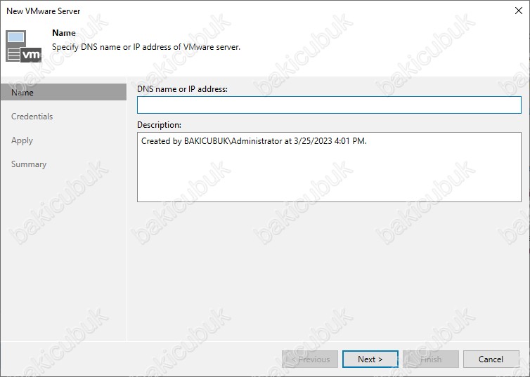
Task: Close the New VMware Server dialog
Action: [519, 11]
